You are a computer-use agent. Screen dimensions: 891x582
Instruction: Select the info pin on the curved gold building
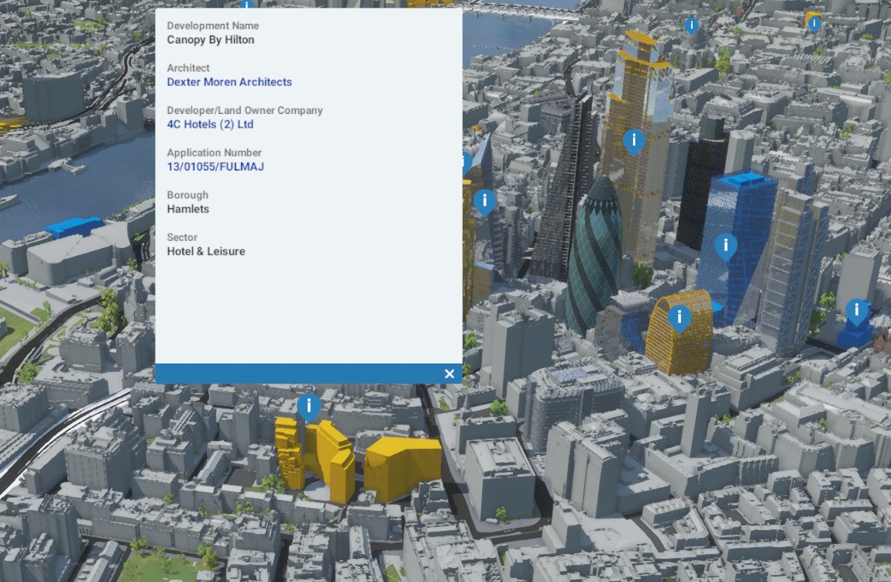coord(679,317)
